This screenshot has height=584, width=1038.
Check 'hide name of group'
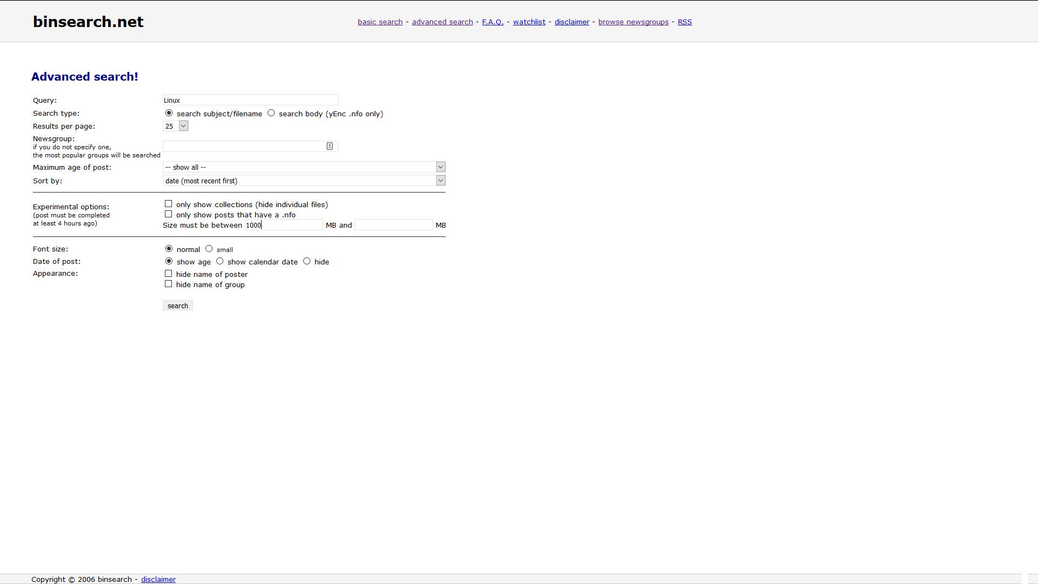tap(168, 283)
